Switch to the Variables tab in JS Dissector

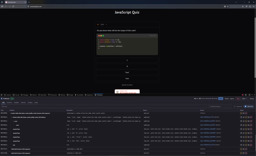(16, 102)
